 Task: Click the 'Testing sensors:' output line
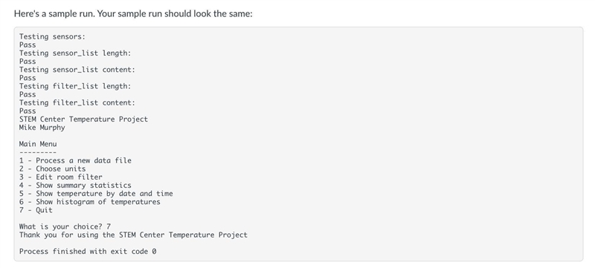(x=52, y=36)
